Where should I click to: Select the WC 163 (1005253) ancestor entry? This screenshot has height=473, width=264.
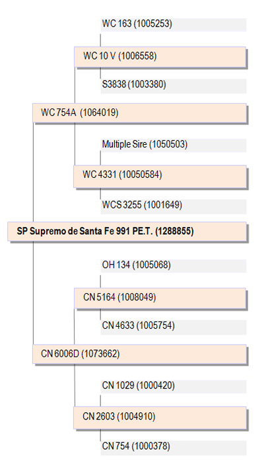[174, 24]
